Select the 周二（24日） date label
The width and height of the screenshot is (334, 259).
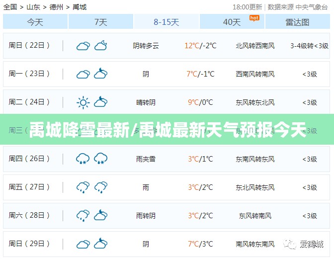coord(29,102)
